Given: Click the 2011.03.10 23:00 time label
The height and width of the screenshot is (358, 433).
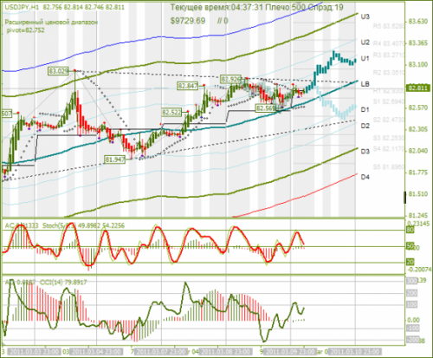Looking at the screenshot, I should tap(355, 352).
